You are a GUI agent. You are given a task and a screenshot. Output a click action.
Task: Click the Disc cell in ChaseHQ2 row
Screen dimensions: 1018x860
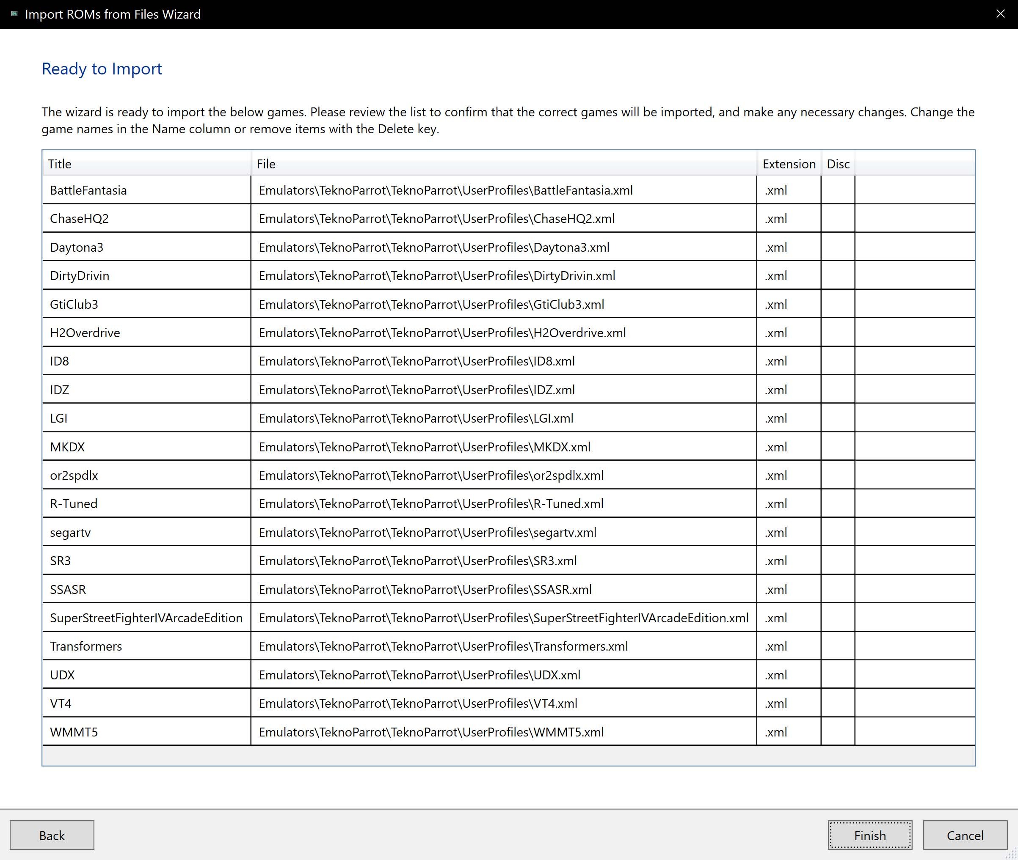[x=838, y=218]
